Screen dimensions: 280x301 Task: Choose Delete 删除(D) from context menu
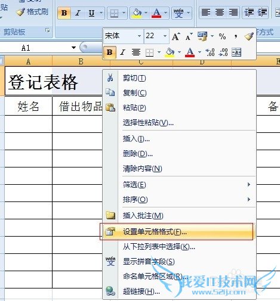[179, 154]
